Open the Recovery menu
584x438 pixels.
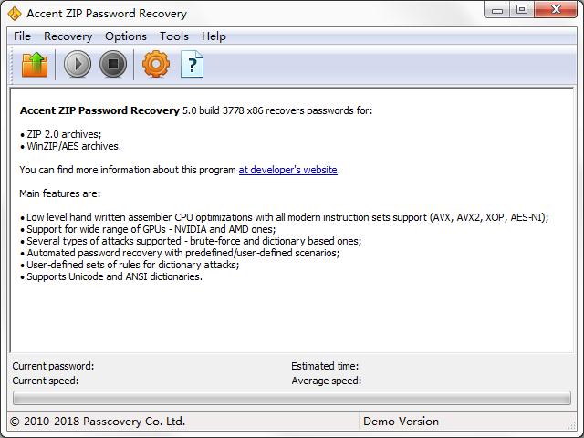coord(68,36)
